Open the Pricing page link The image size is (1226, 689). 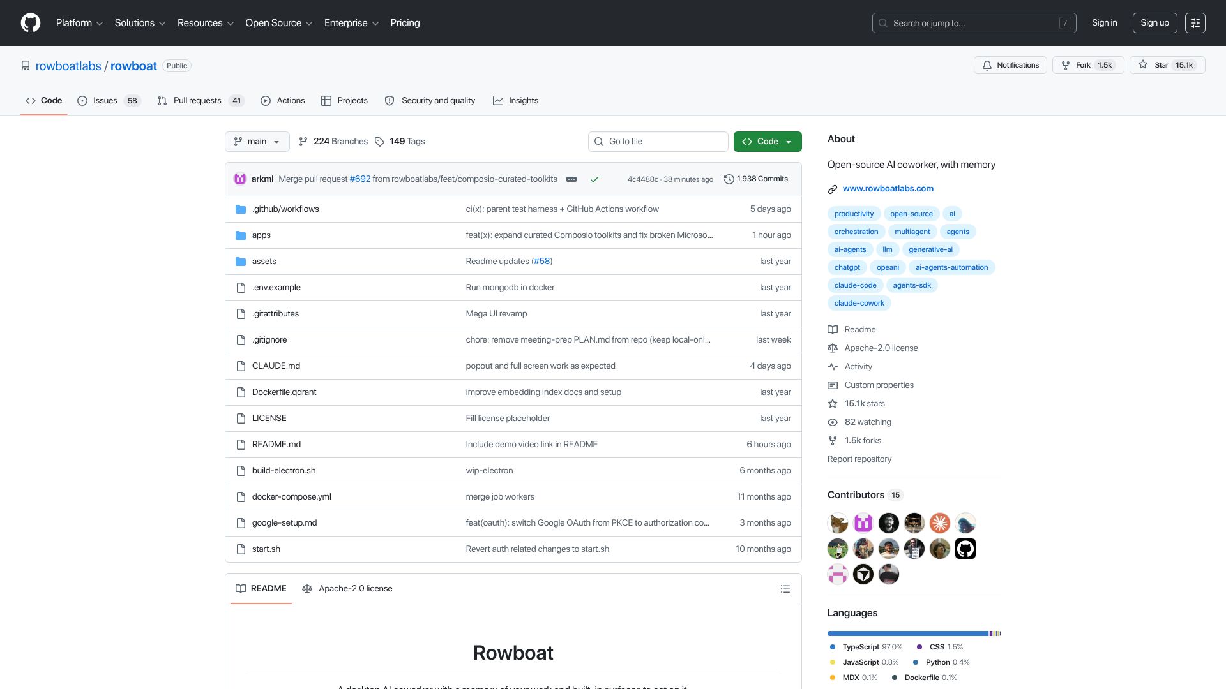405,23
